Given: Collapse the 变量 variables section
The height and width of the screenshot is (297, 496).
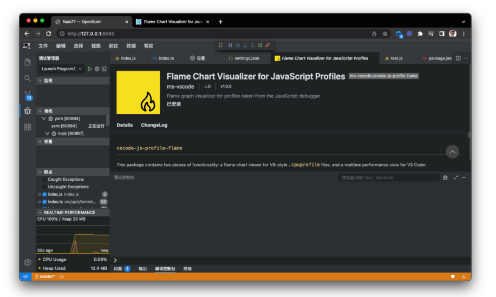Looking at the screenshot, I should [x=73, y=142].
